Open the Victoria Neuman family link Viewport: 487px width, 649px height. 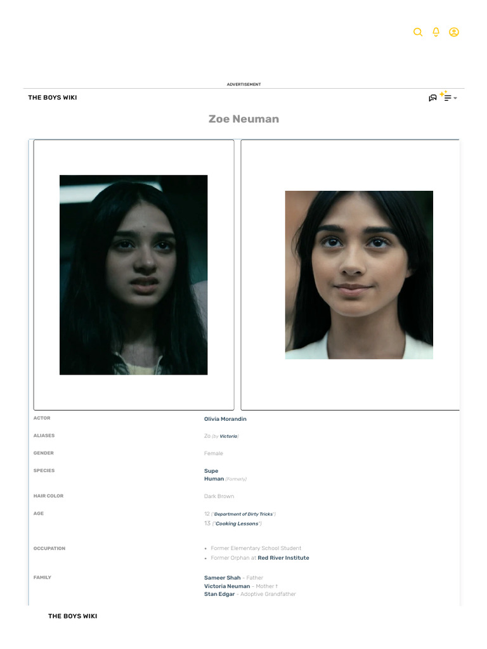tap(227, 586)
